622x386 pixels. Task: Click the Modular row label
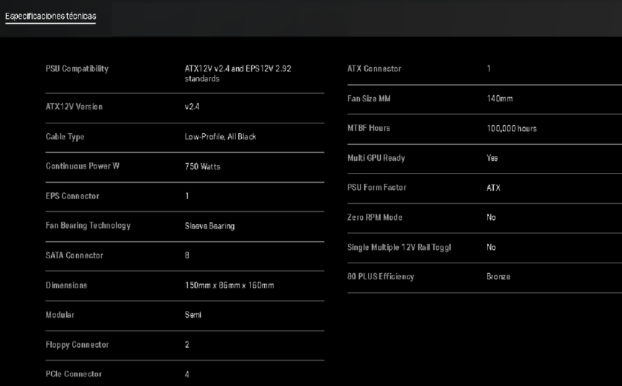pyautogui.click(x=60, y=315)
